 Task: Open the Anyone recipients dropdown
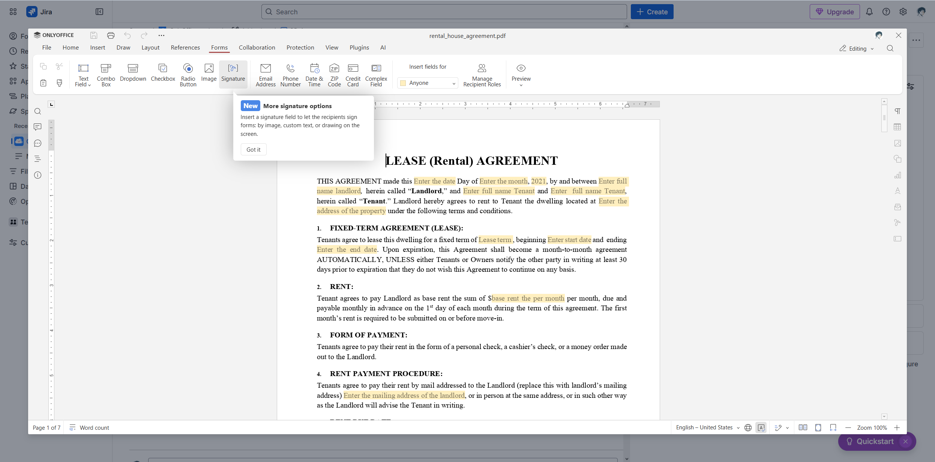[428, 83]
